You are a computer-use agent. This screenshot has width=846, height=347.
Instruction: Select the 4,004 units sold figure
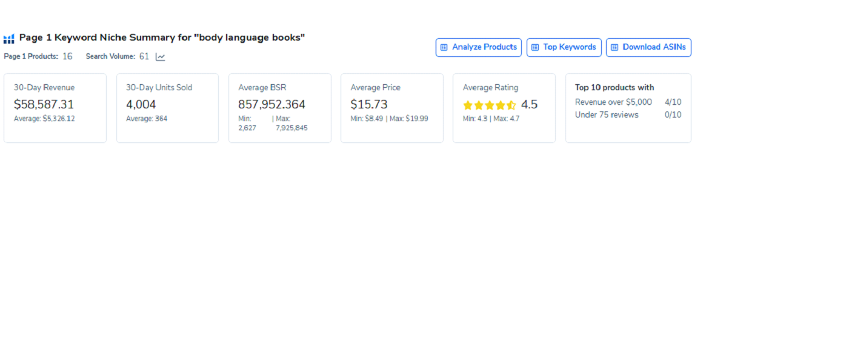point(141,104)
